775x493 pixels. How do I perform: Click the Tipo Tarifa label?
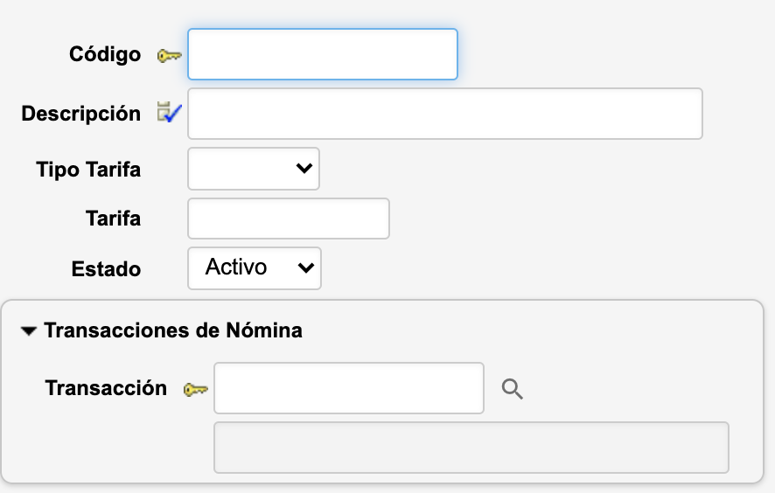coord(88,169)
